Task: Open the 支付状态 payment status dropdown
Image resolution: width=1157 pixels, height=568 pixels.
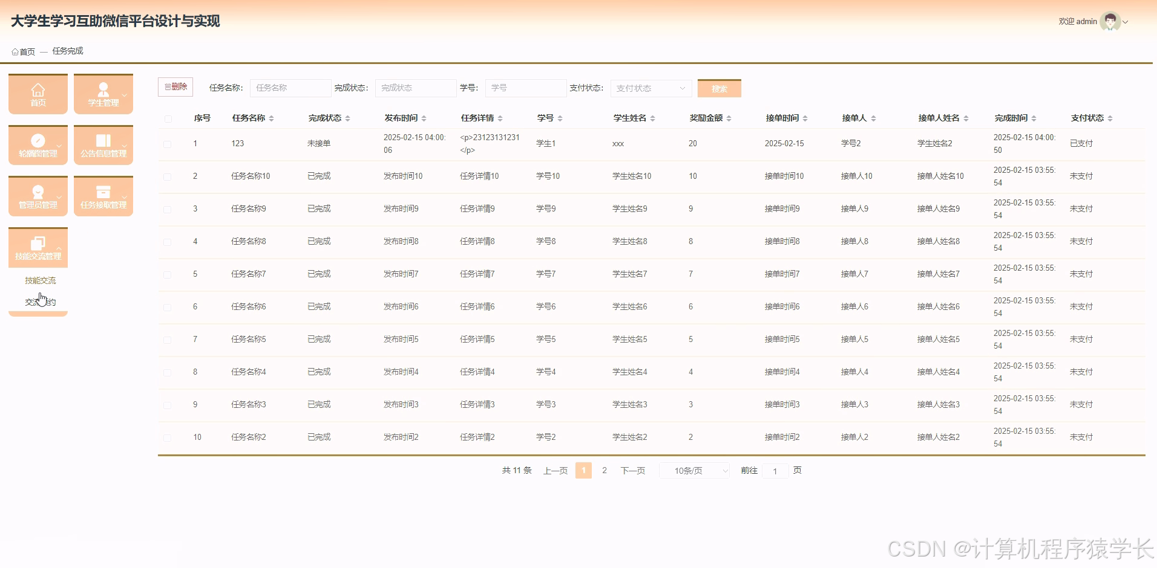Action: [x=651, y=88]
